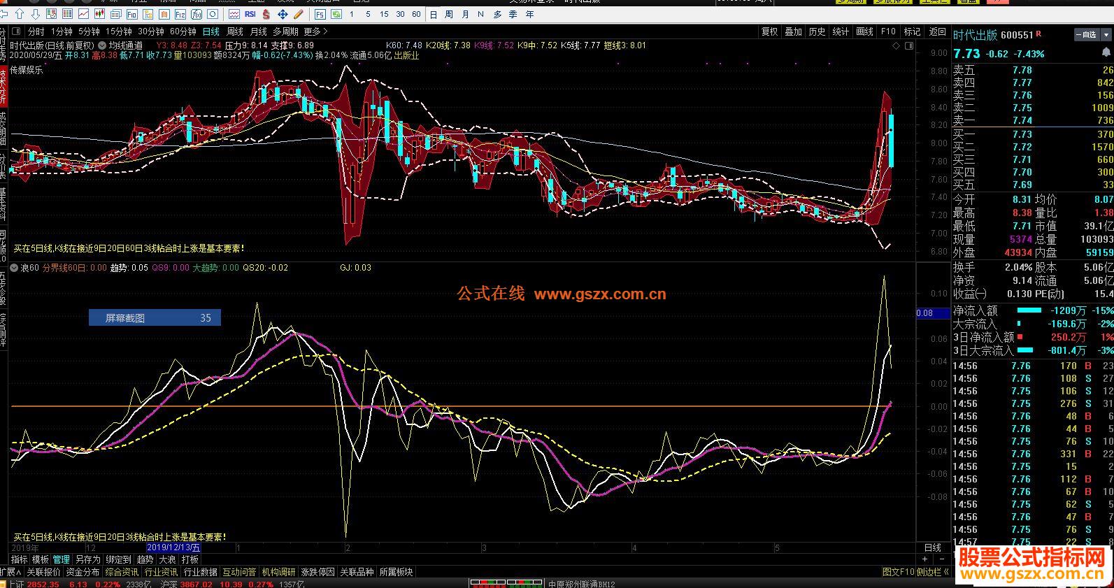Open the checklist report icon
This screenshot has height=588, width=1114.
[x=51, y=14]
